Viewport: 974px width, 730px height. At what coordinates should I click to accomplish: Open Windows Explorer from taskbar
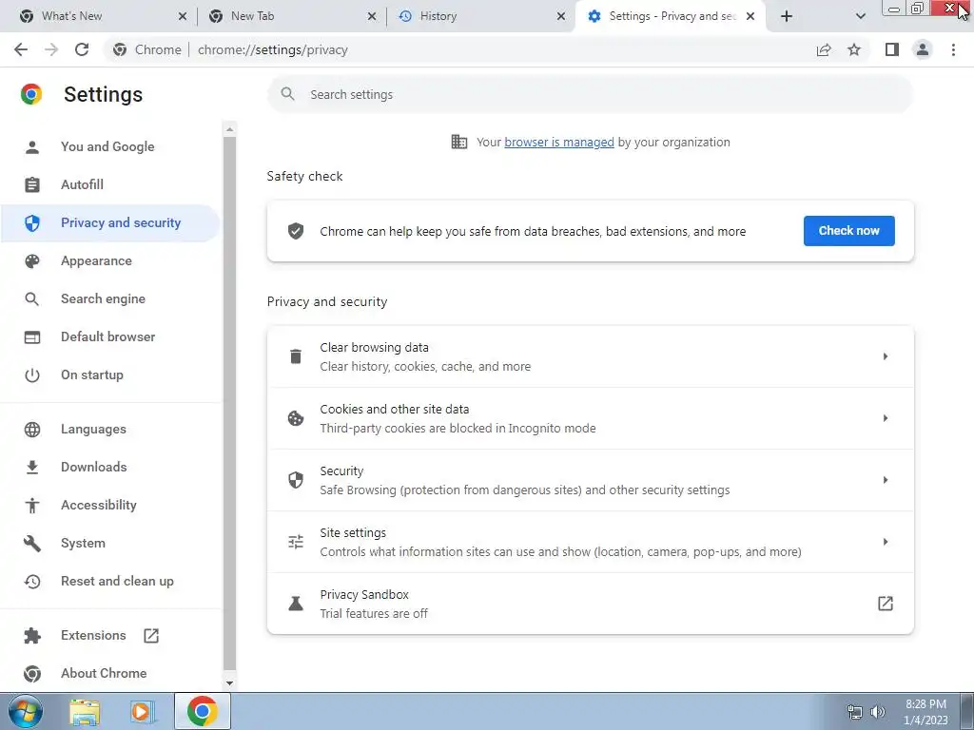(85, 712)
